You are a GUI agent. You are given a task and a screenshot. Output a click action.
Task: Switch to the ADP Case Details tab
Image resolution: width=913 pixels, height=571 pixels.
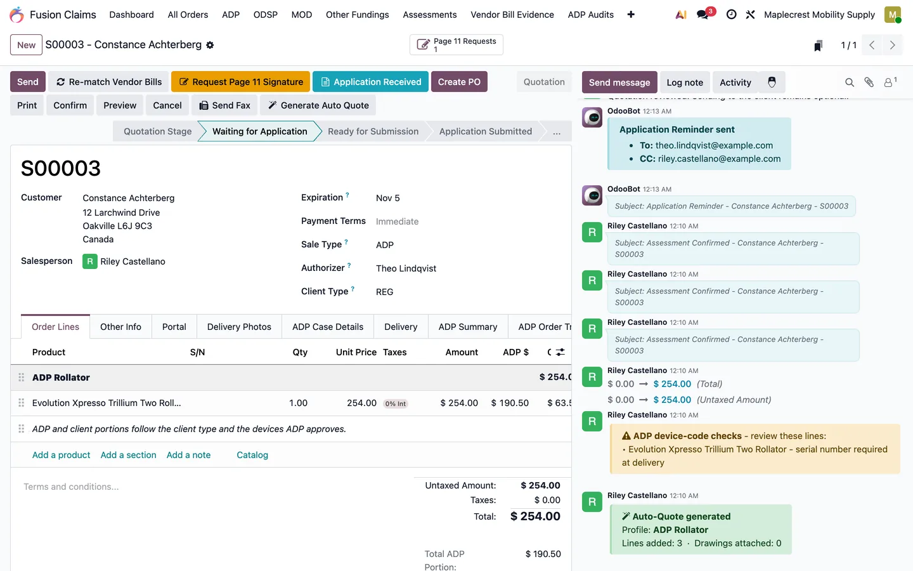coord(328,327)
